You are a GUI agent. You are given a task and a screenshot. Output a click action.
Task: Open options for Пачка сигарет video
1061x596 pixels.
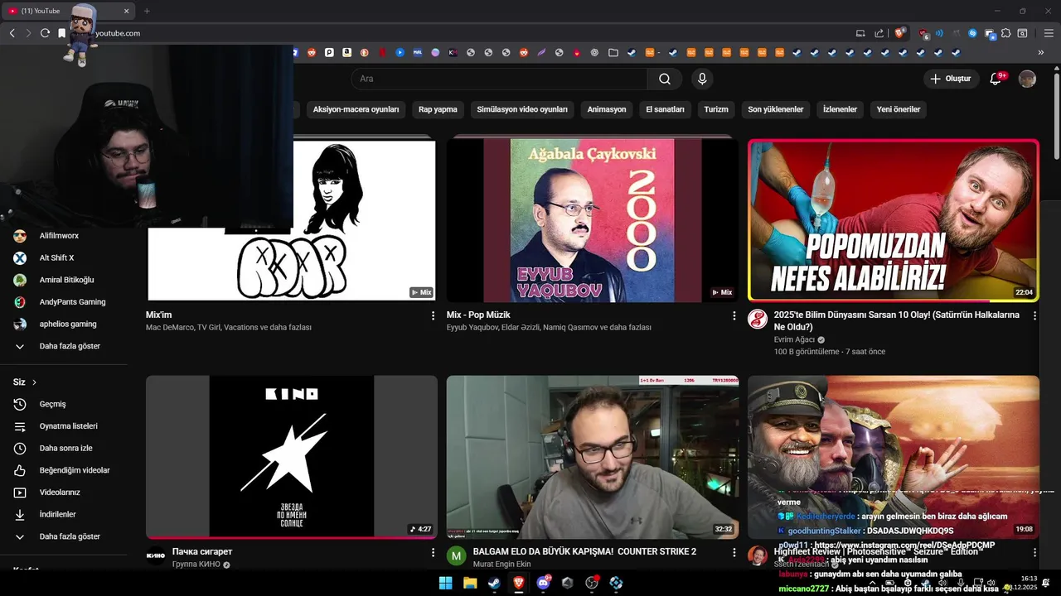pos(433,552)
